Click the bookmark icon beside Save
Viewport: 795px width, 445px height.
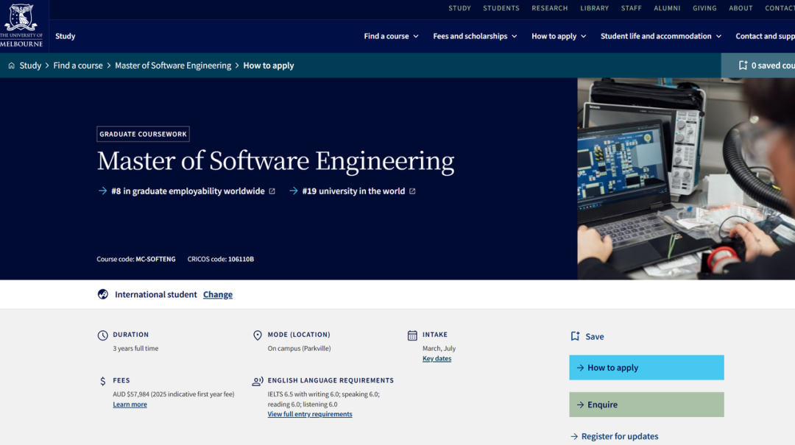coord(575,336)
